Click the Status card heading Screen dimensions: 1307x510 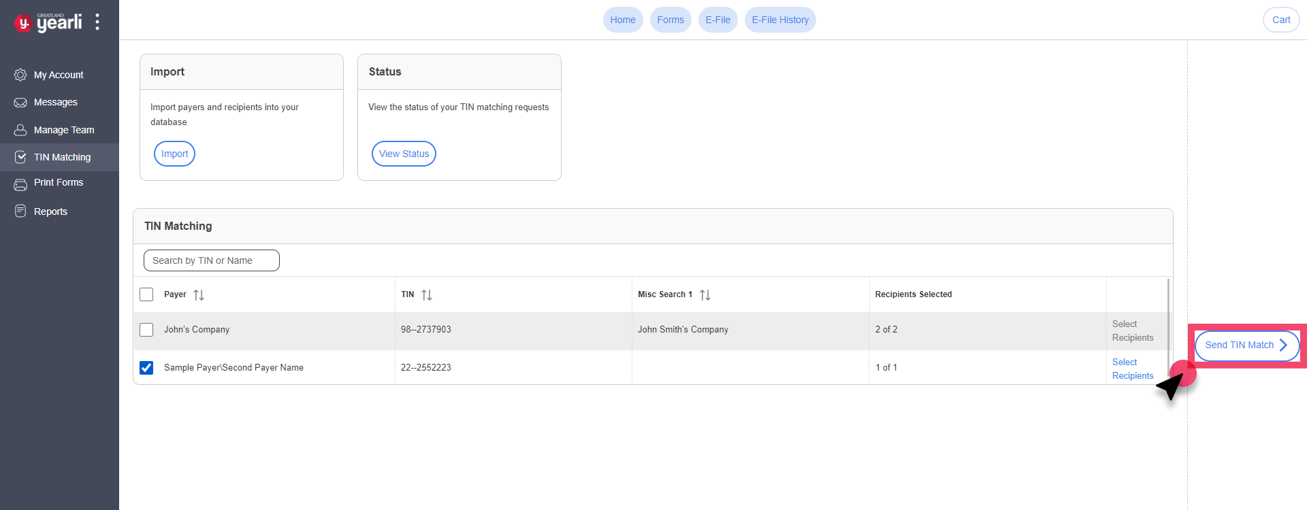point(385,72)
